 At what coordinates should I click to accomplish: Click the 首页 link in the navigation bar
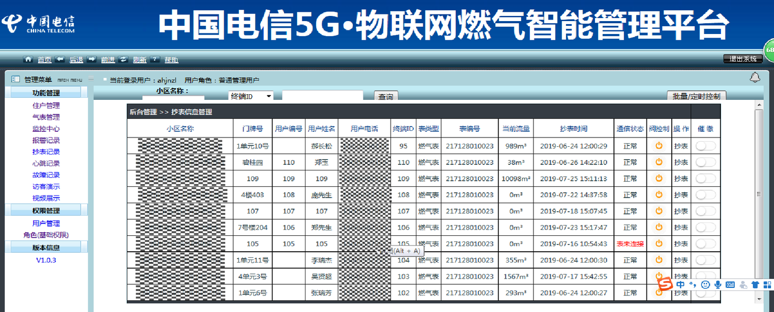point(44,60)
